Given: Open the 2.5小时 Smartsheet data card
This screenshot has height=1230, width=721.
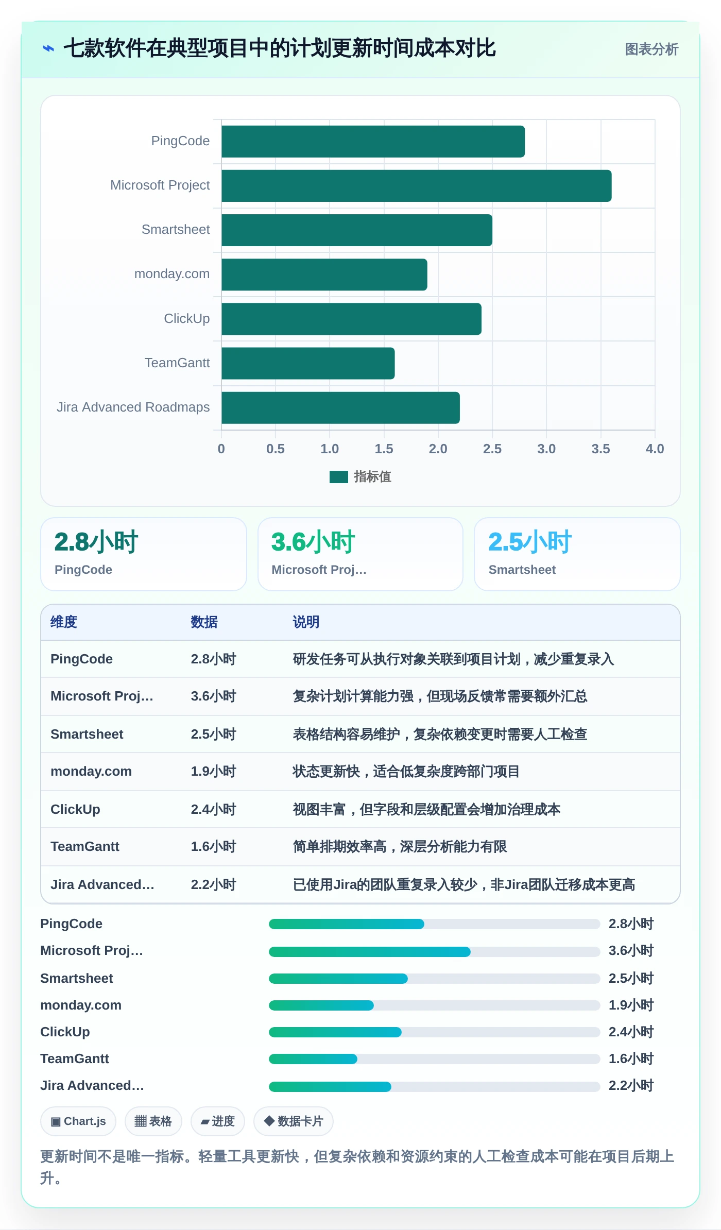Looking at the screenshot, I should tap(577, 554).
